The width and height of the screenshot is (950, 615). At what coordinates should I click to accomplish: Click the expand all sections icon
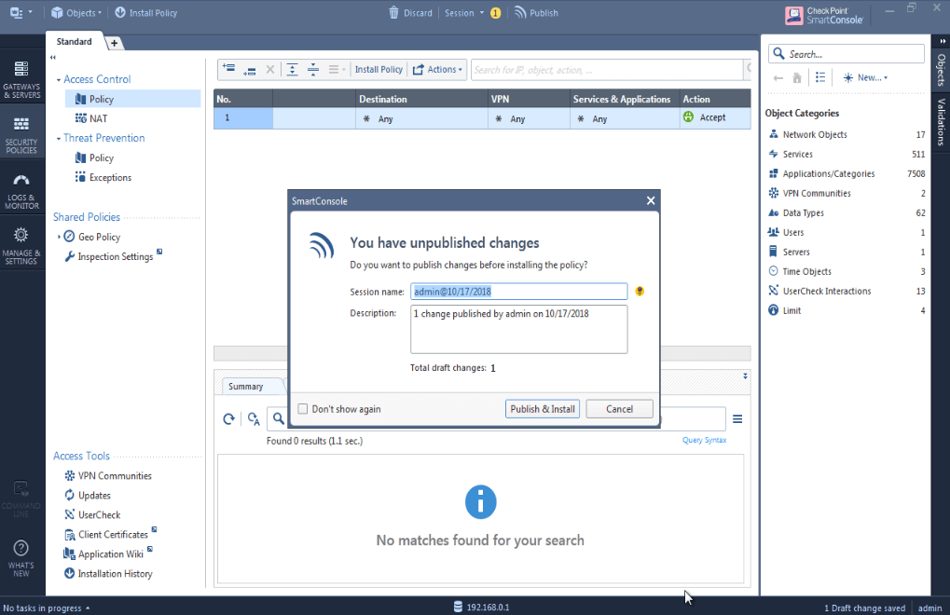point(292,70)
